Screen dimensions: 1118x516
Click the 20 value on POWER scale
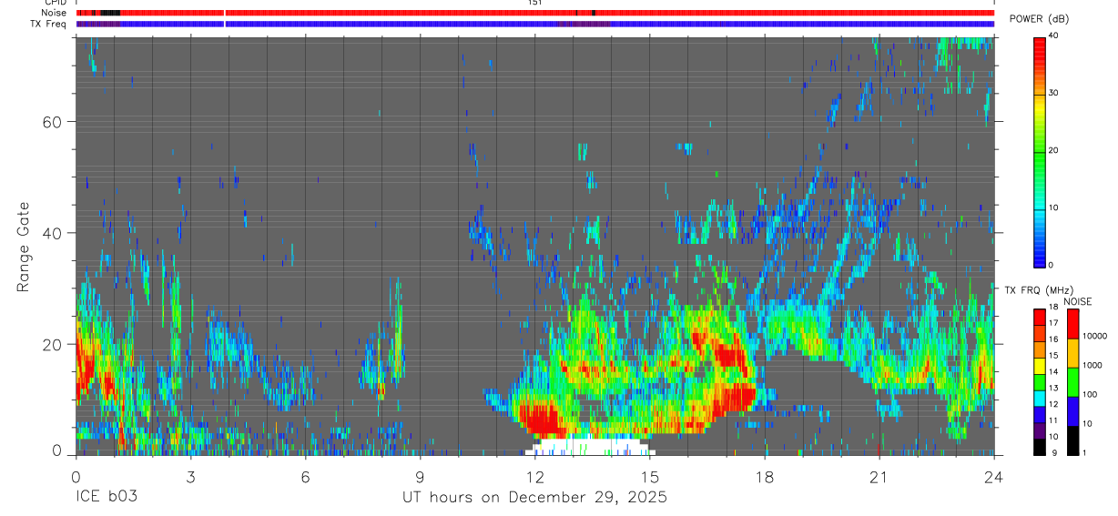click(1053, 150)
